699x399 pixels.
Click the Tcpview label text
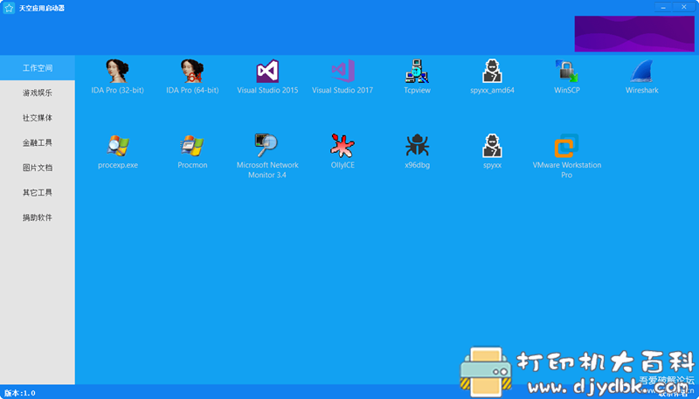point(418,91)
